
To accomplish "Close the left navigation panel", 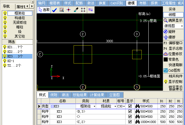I will click(32, 2).
